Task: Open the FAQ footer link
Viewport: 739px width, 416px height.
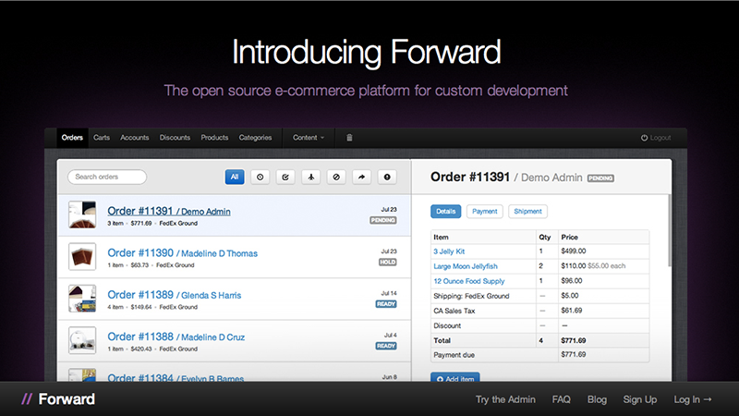Action: (562, 399)
